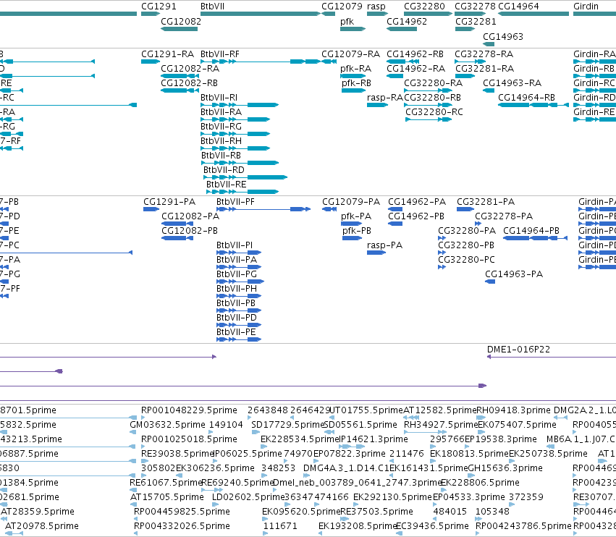Select the RE39038.5prime EST label
Viewport: 616px width, 537px height.
click(x=177, y=453)
